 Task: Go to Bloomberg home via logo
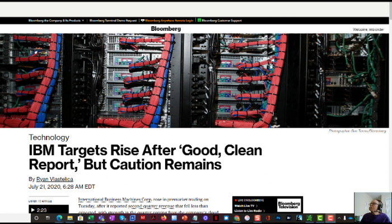[166, 29]
